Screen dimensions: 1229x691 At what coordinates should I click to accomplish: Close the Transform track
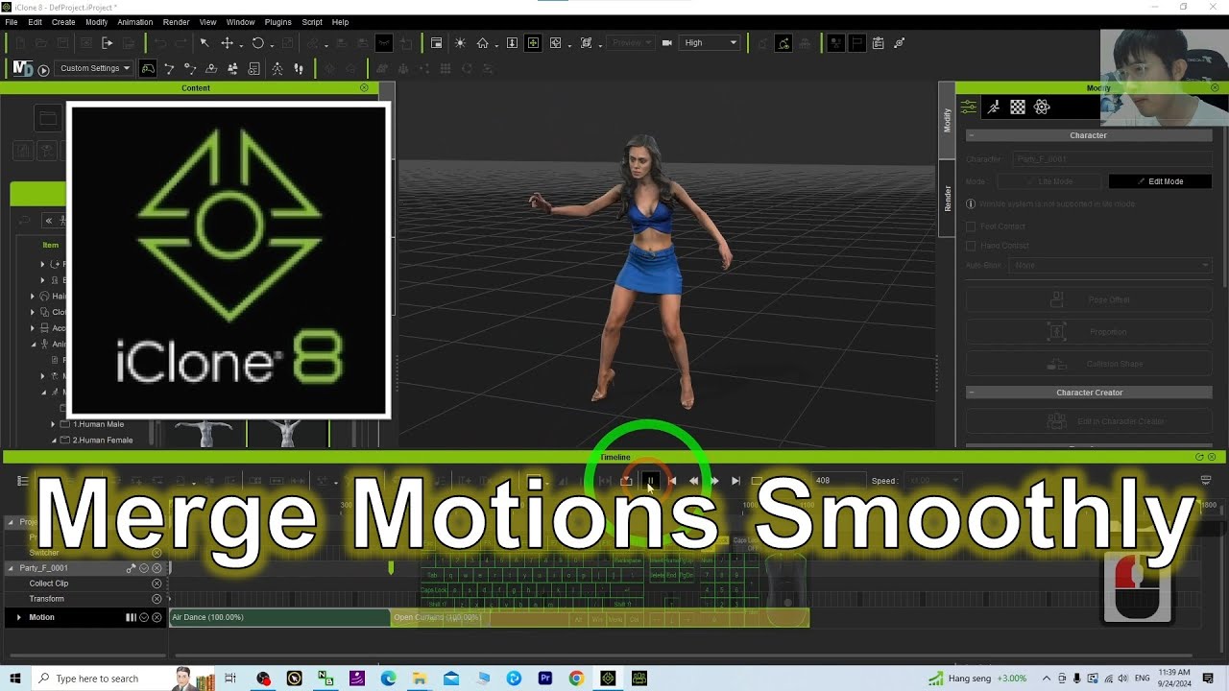(157, 599)
